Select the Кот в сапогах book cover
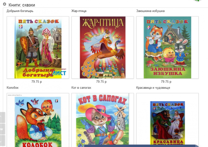 [103, 119]
